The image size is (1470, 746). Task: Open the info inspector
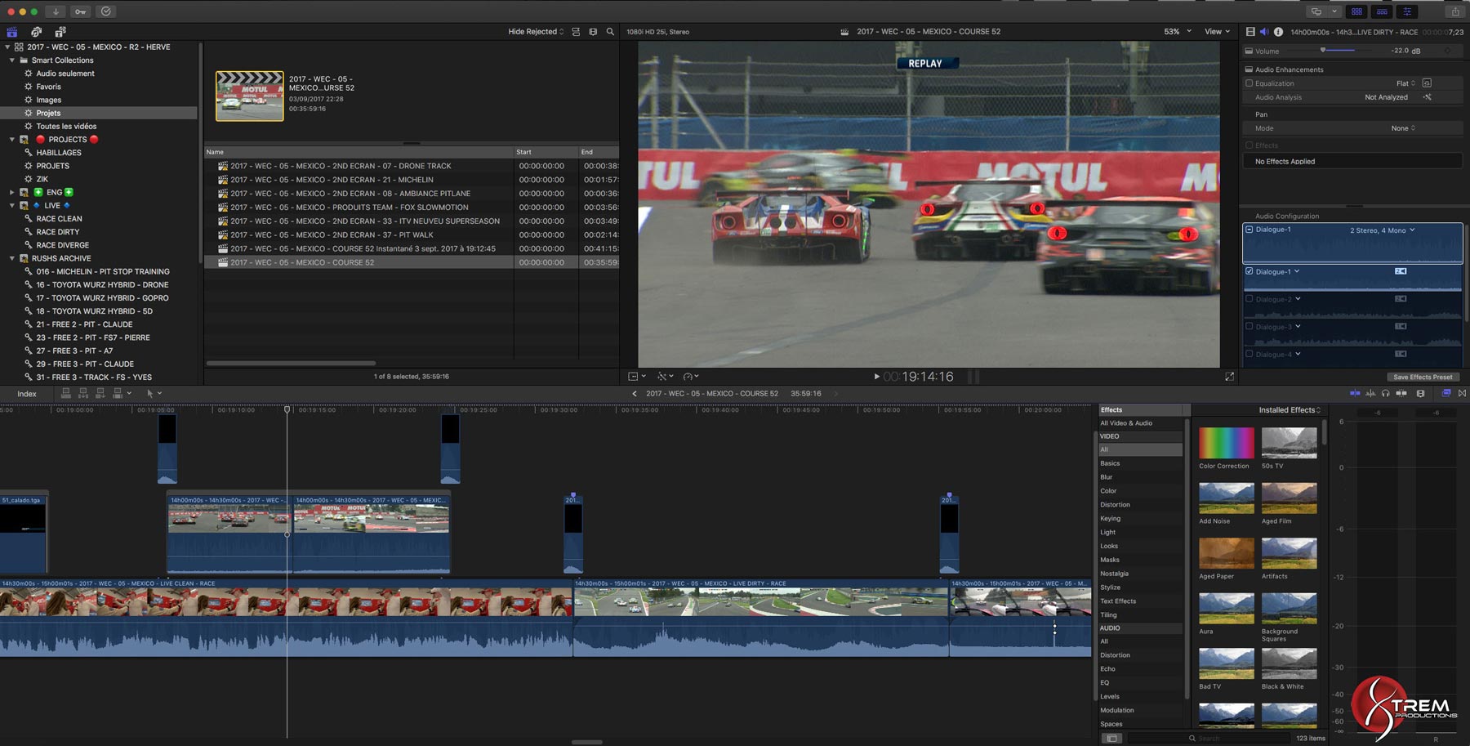tap(1278, 32)
